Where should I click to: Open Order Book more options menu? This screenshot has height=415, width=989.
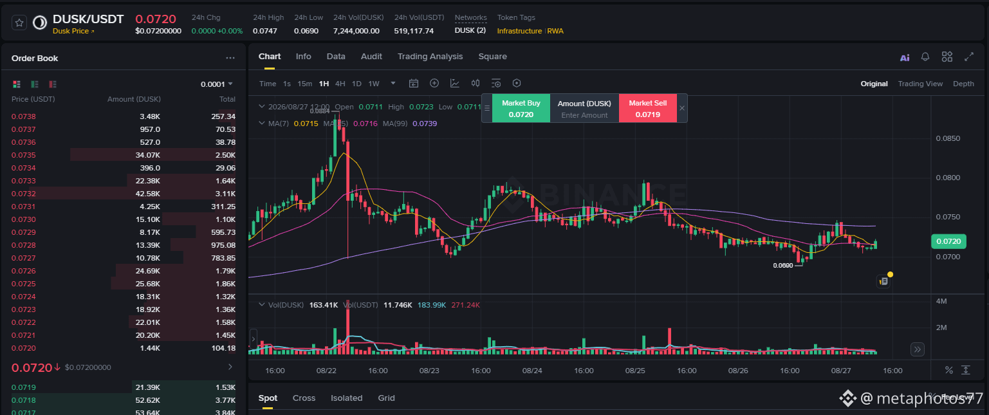[230, 58]
